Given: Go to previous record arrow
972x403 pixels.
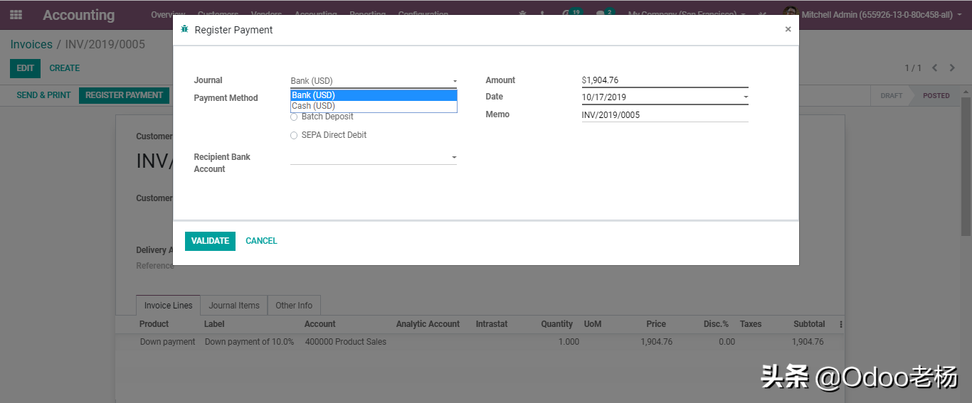Looking at the screenshot, I should (x=934, y=68).
